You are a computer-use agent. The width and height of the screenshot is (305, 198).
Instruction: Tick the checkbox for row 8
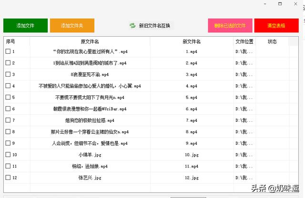point(8,131)
